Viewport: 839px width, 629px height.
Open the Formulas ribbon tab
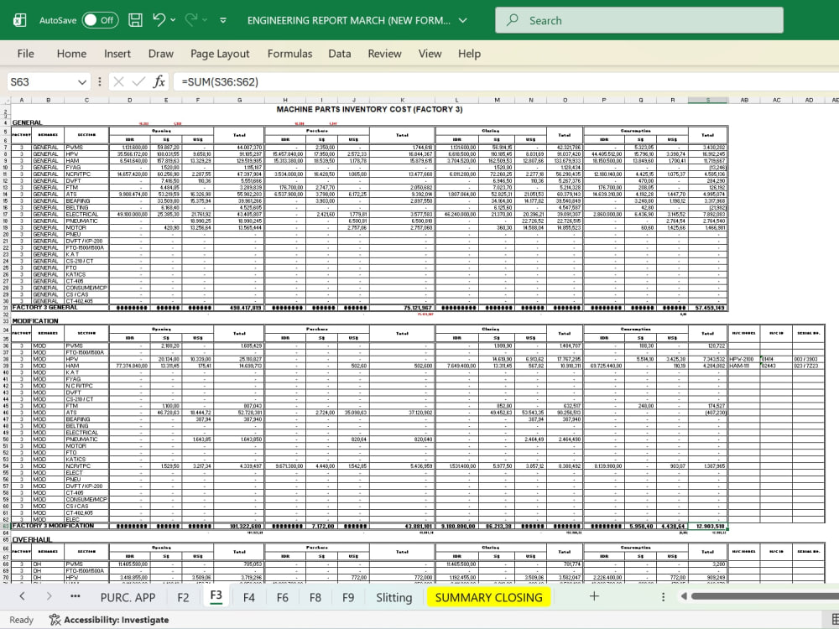click(289, 54)
